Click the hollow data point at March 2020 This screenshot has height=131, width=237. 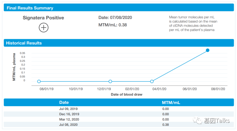coord(152,82)
